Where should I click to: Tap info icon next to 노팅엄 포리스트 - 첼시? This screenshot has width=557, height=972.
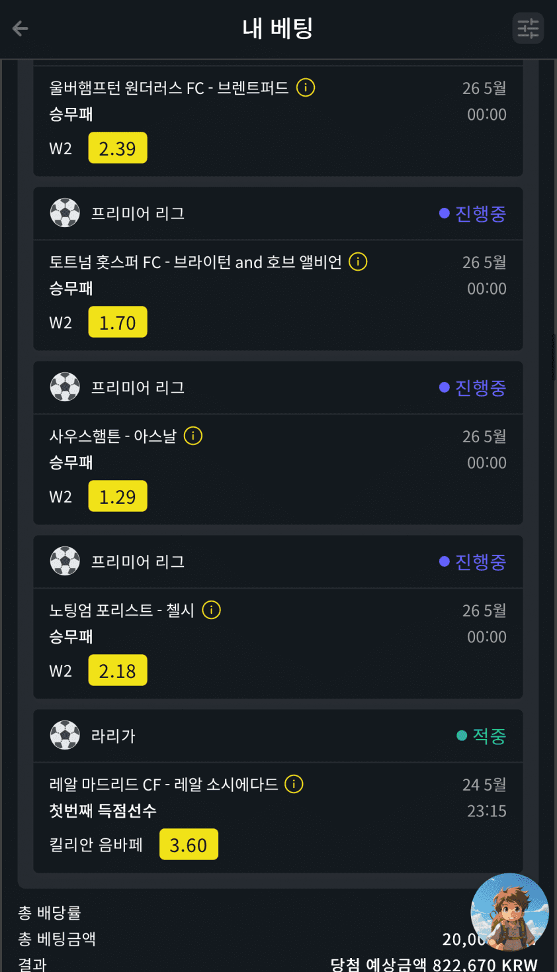(211, 610)
